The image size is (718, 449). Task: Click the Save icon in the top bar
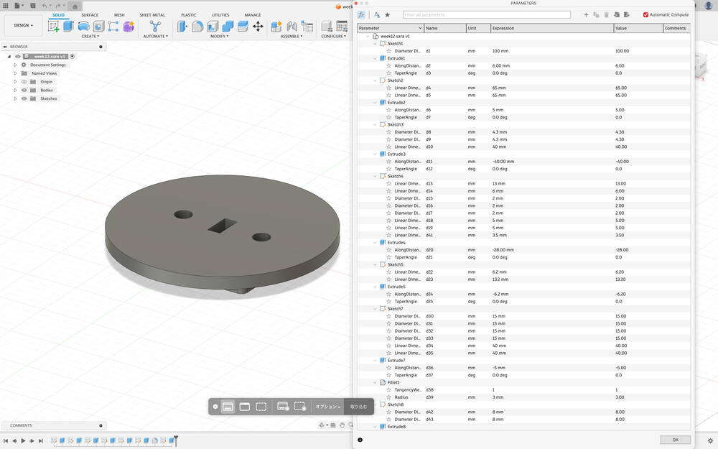coord(33,6)
